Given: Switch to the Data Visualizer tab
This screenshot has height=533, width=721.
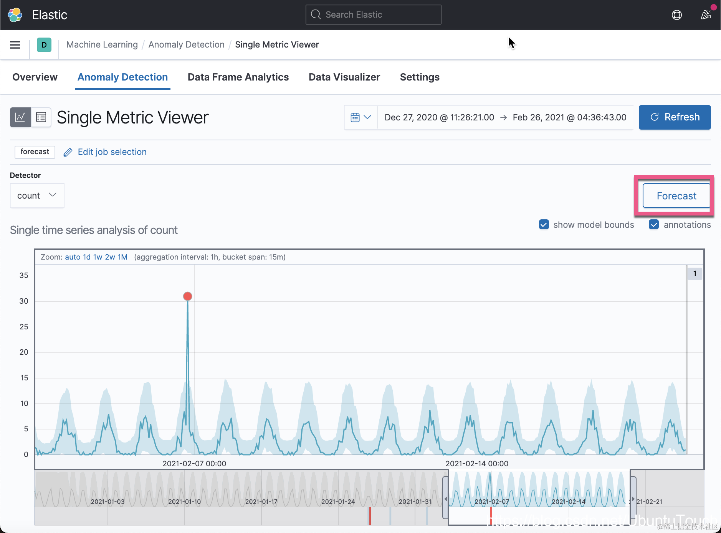Looking at the screenshot, I should coord(344,77).
